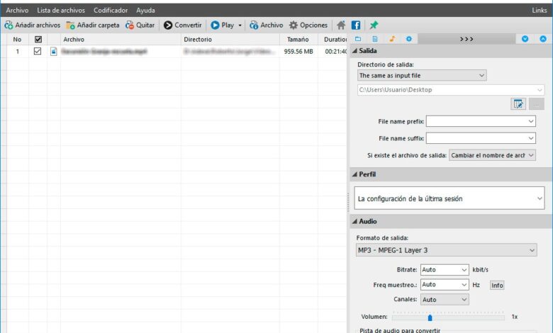553x333 pixels.
Task: Switch to the gear settings tab icon
Action: click(409, 39)
